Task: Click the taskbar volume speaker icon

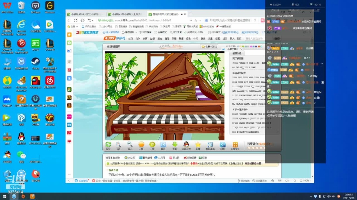Action: [x=329, y=196]
